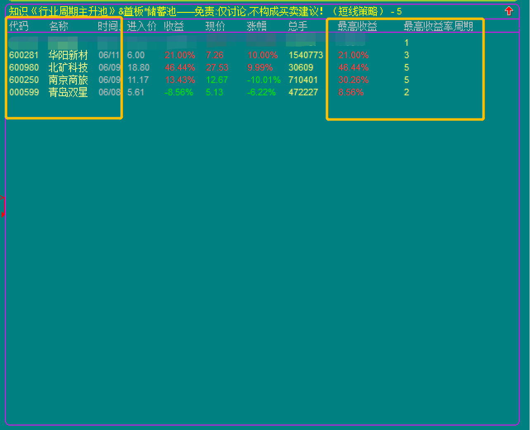Select stock code 000599
Viewport: 530px width, 430px height.
(24, 92)
